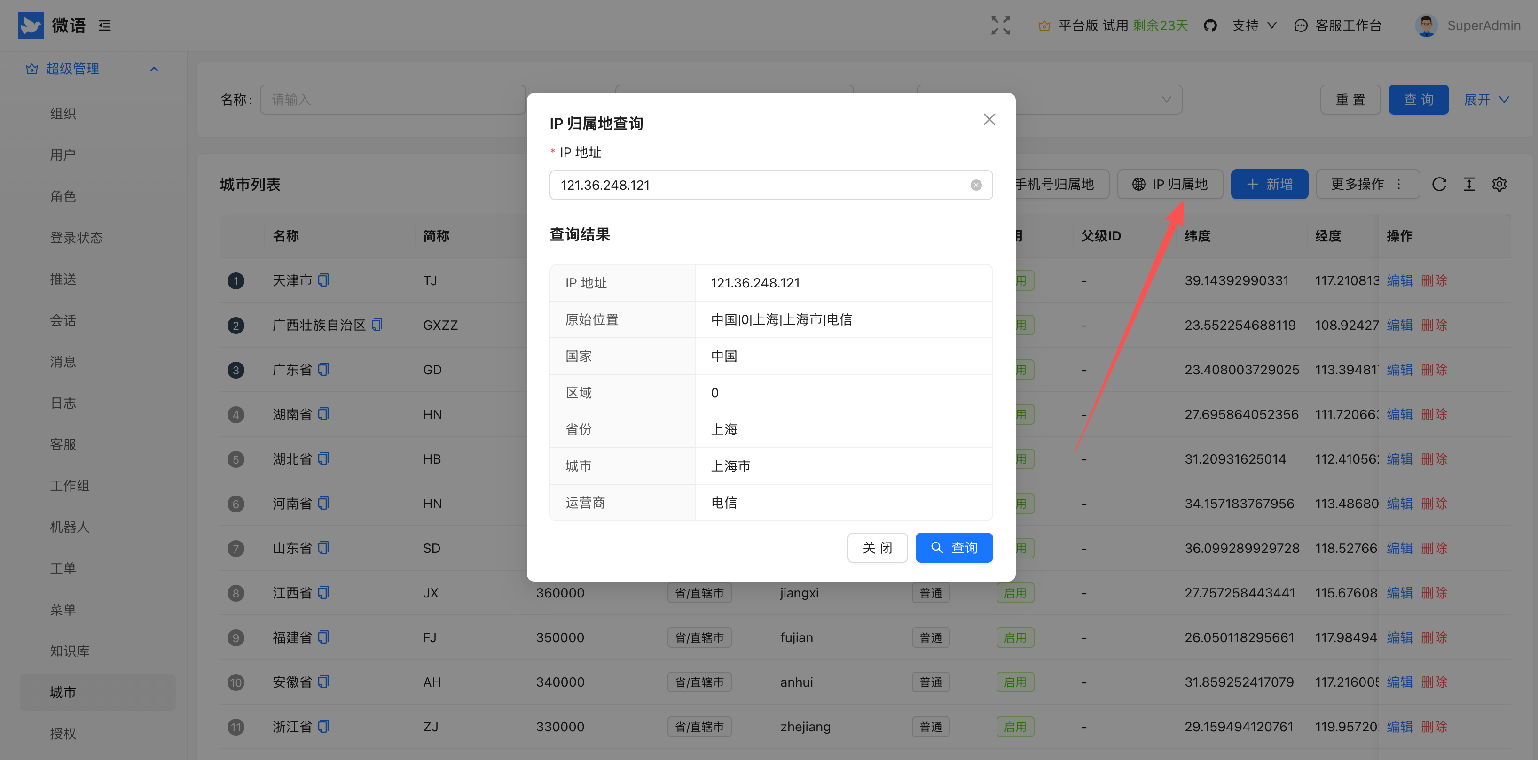Expand the 支持 dropdown menu
This screenshot has width=1538, height=760.
tap(1254, 25)
